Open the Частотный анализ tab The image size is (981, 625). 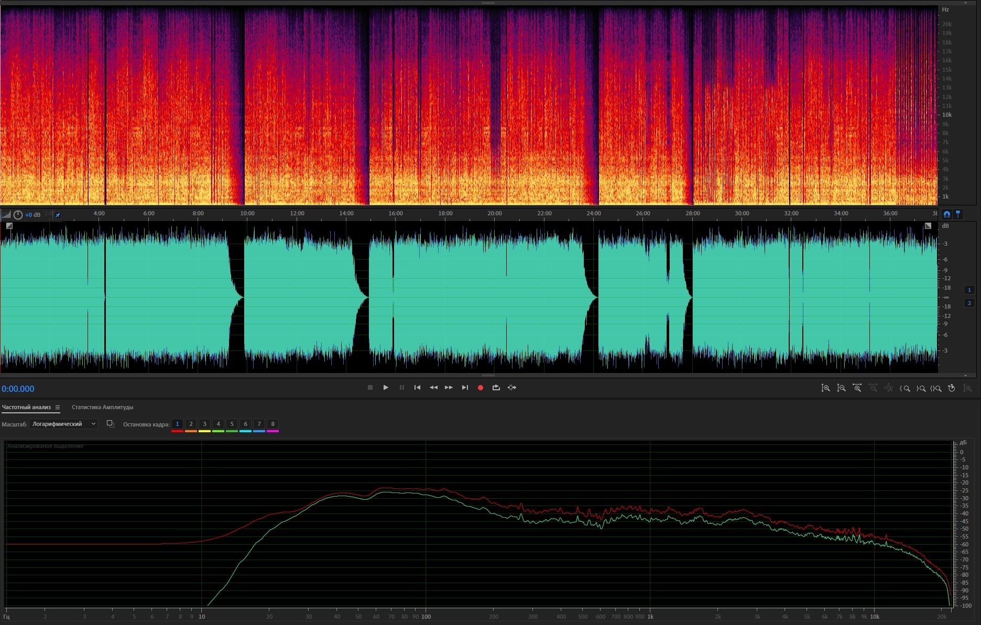coord(26,407)
